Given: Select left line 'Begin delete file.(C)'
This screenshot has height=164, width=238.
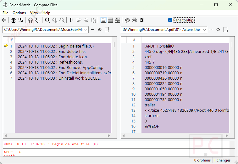Looking at the screenshot, I should [63, 46].
